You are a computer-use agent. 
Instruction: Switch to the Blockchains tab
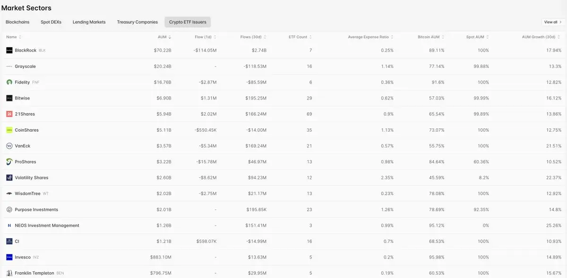17,22
